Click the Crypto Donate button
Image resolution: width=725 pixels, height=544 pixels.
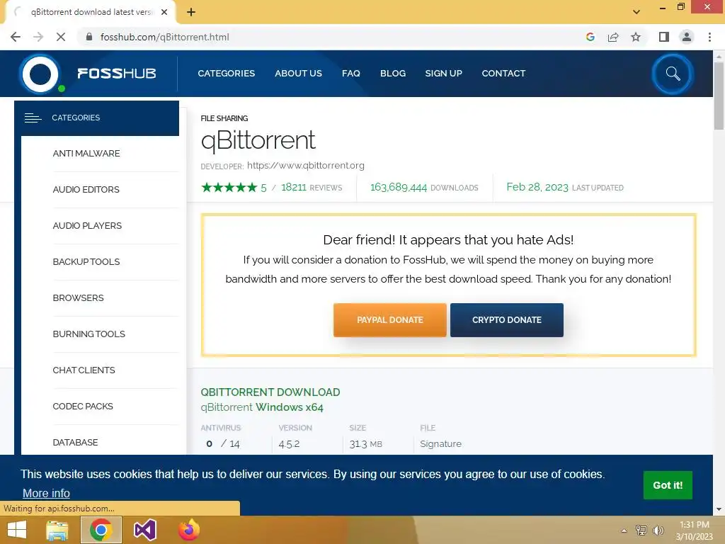(507, 320)
